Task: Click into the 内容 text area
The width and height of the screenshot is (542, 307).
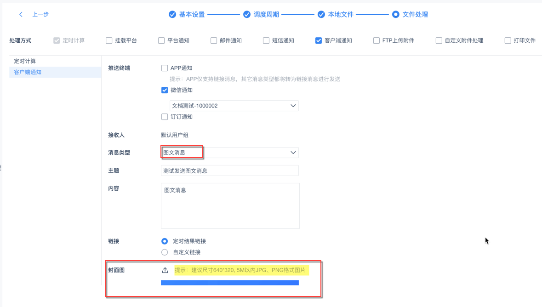Action: pyautogui.click(x=230, y=206)
